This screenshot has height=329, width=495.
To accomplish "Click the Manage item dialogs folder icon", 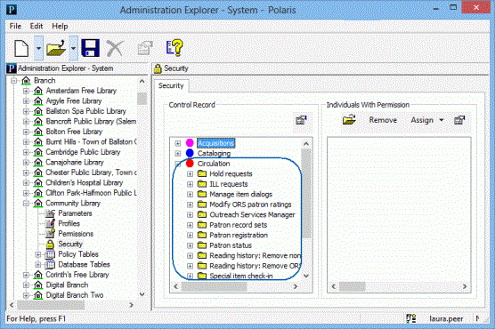I will point(202,194).
